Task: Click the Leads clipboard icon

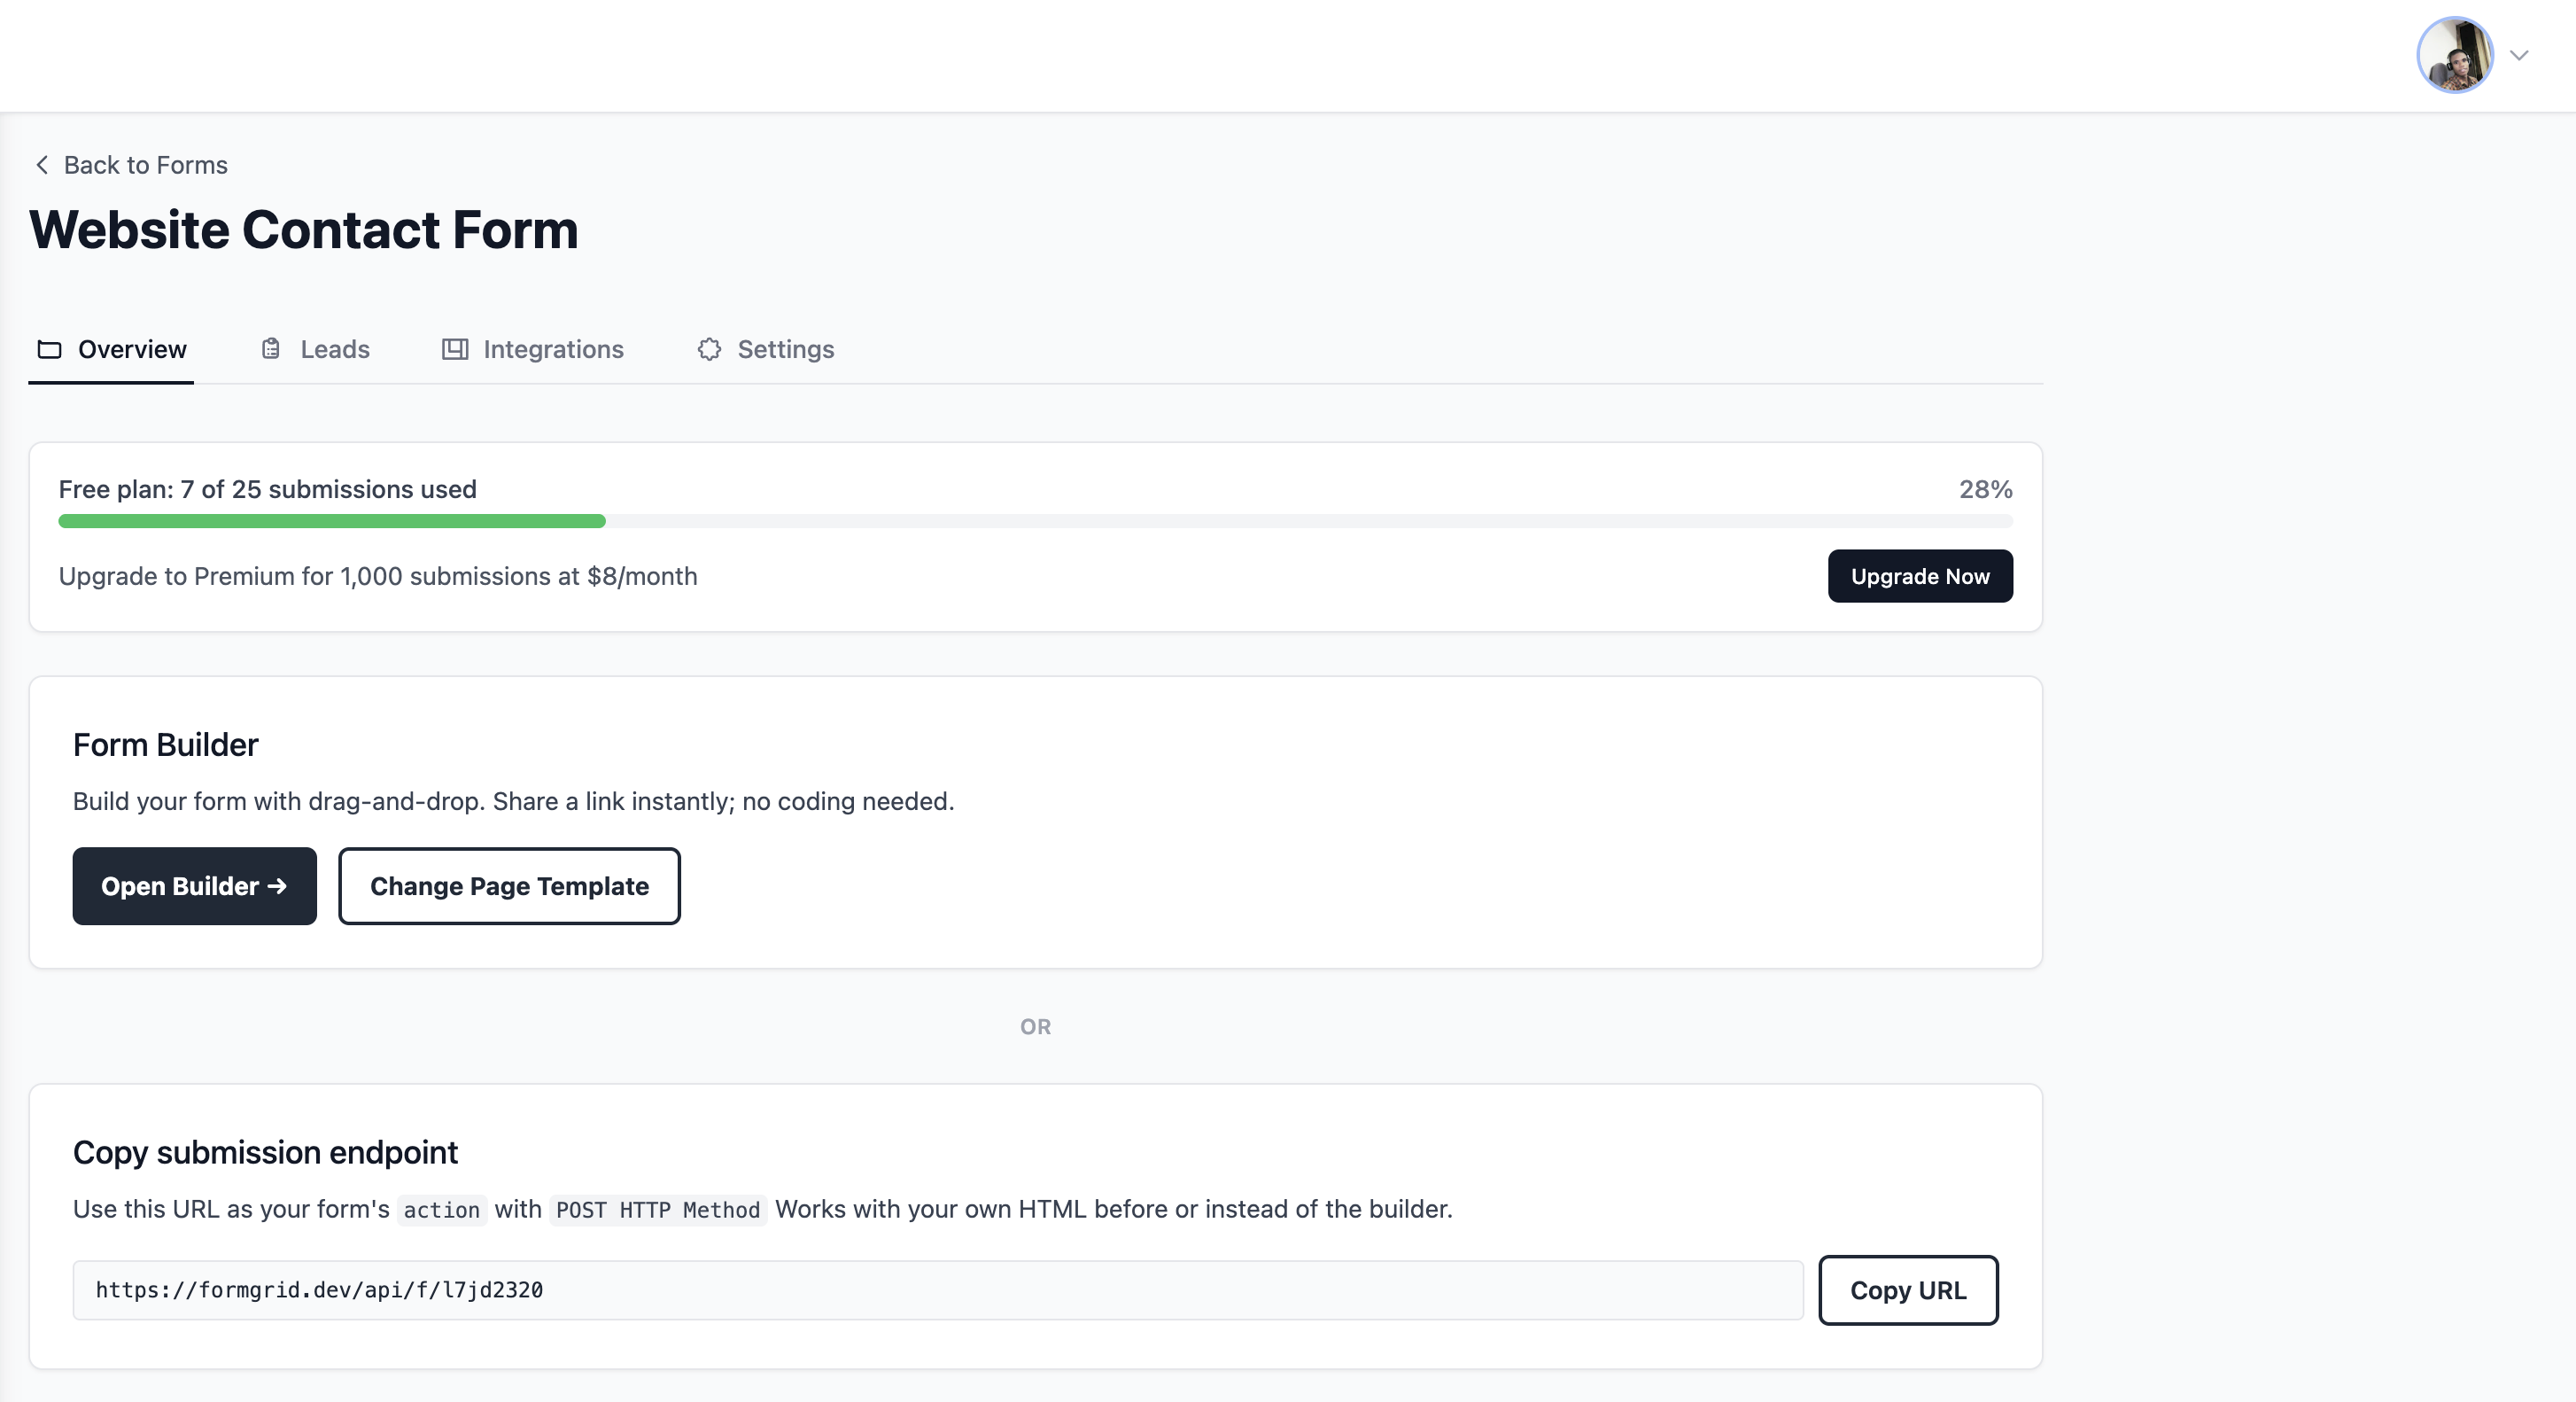Action: click(x=270, y=349)
